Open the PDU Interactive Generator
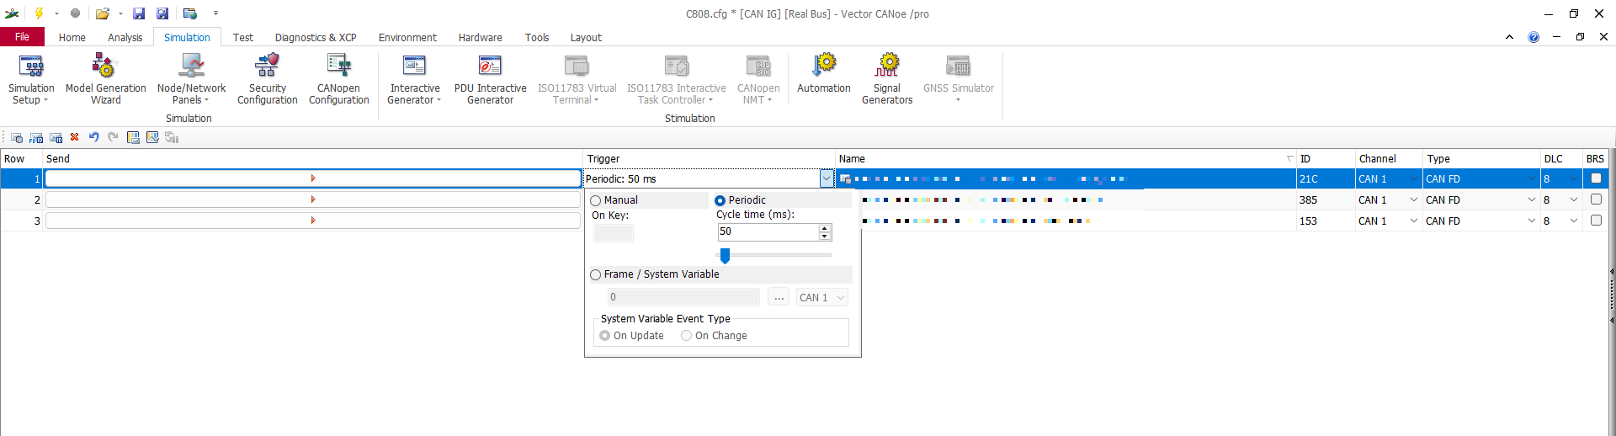 pos(490,67)
